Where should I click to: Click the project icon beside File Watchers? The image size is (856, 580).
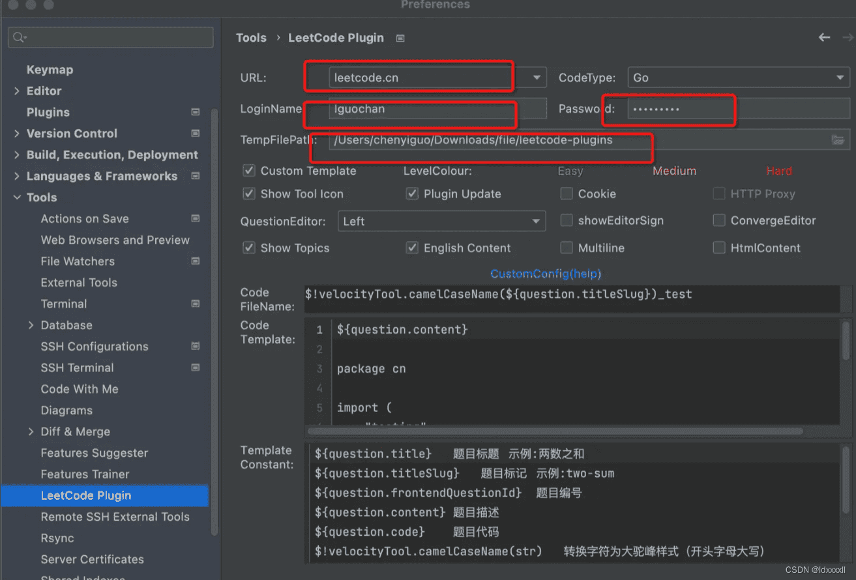[195, 261]
